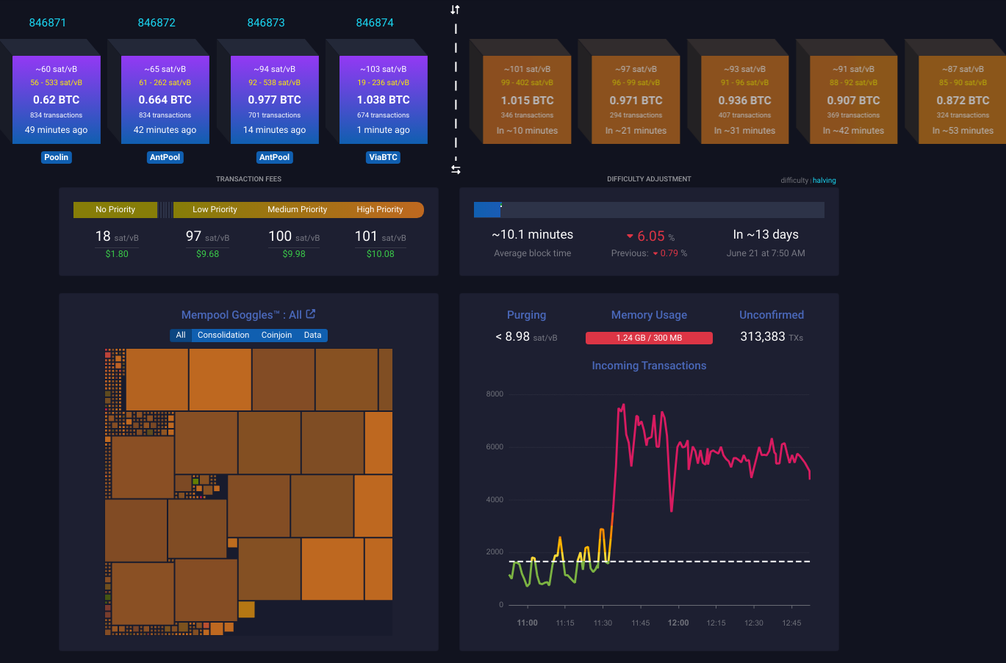Open the Incoming Transactions heading link
1006x663 pixels.
point(649,366)
